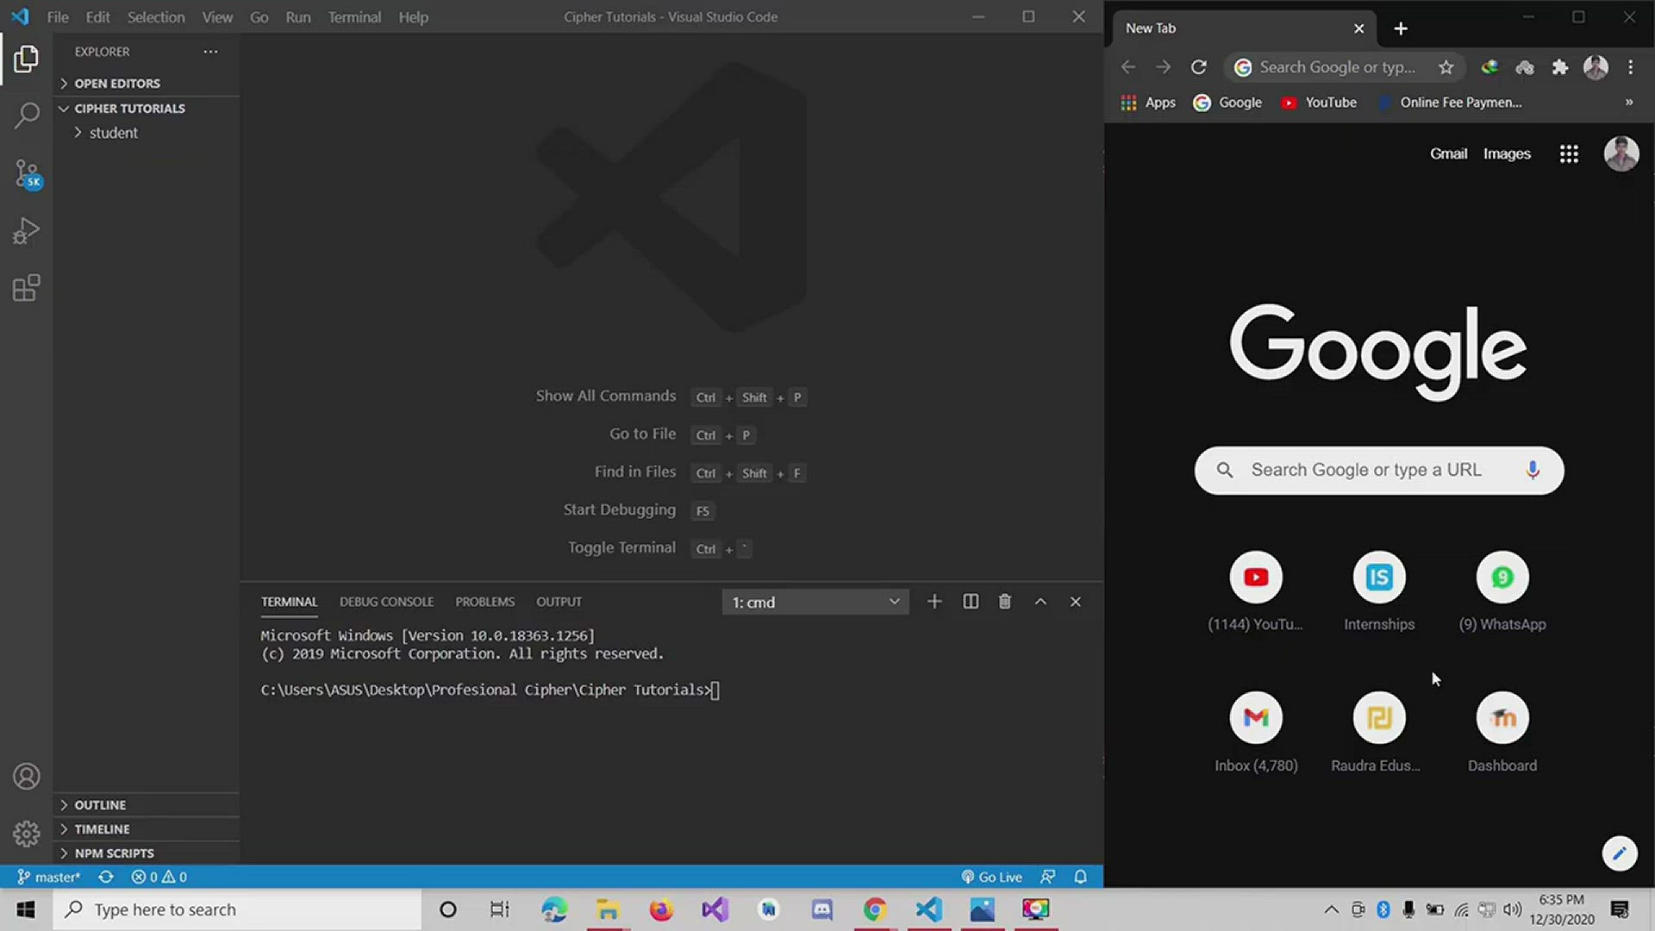This screenshot has width=1655, height=931.
Task: Maximize the terminal panel size chevron
Action: [x=1040, y=602]
